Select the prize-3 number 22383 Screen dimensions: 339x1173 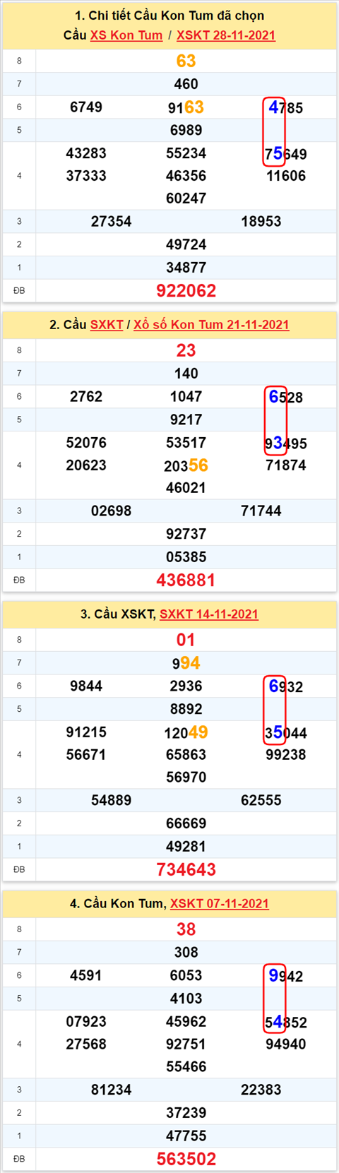click(x=261, y=1090)
